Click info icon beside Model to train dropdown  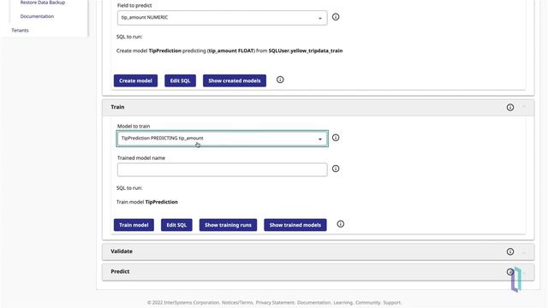point(336,138)
